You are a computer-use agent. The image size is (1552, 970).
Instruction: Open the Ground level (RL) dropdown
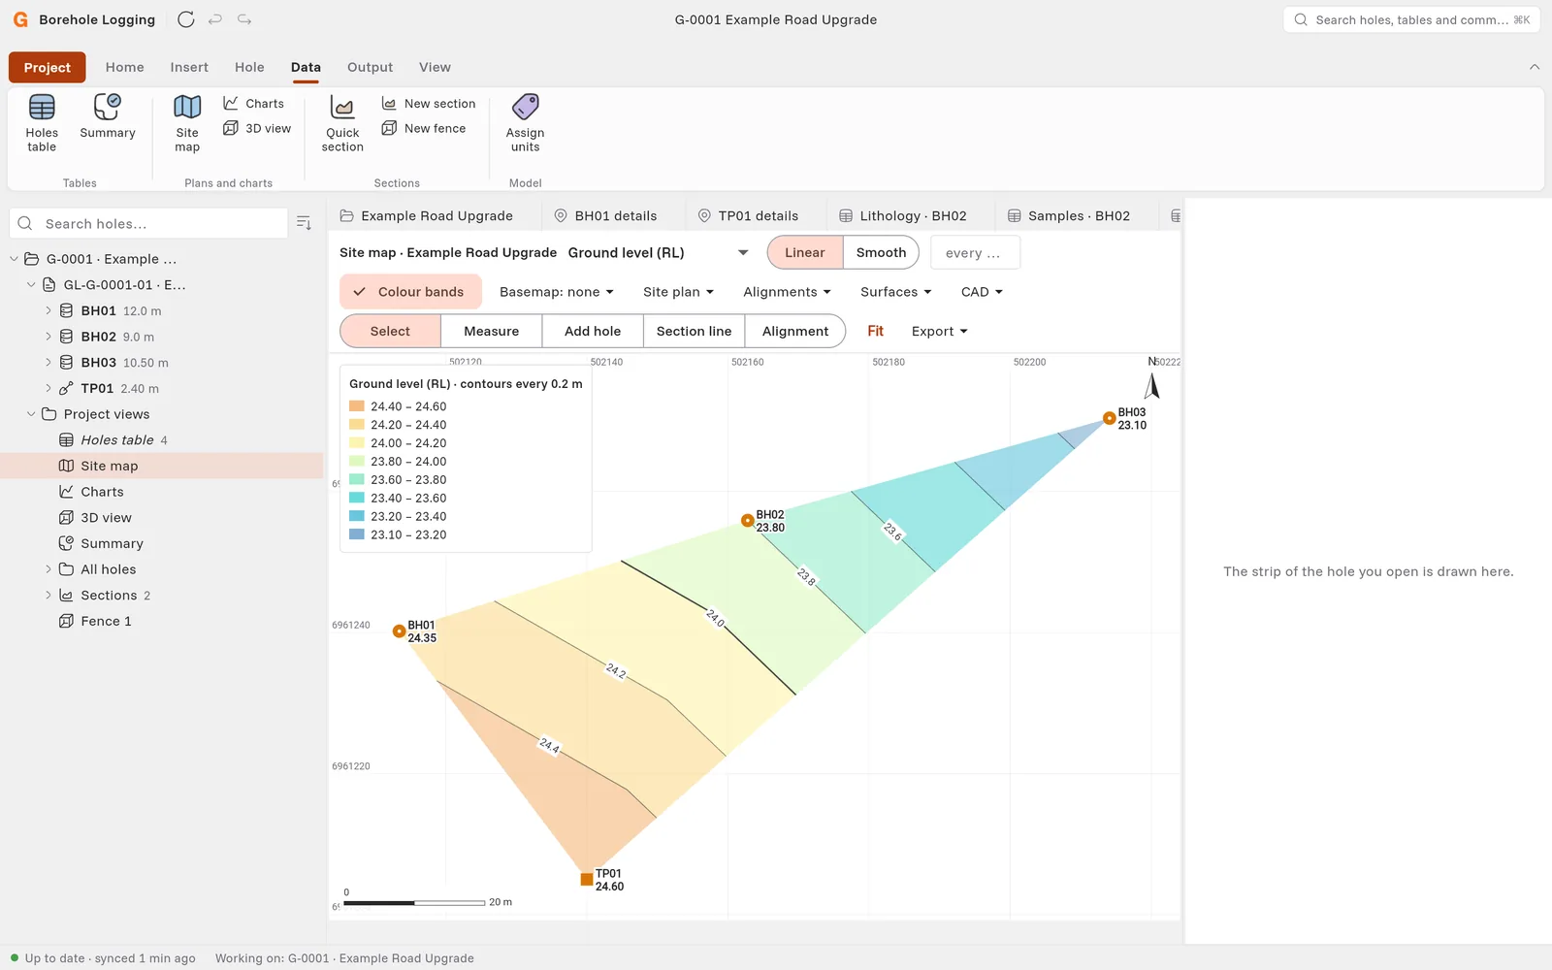[x=658, y=252]
